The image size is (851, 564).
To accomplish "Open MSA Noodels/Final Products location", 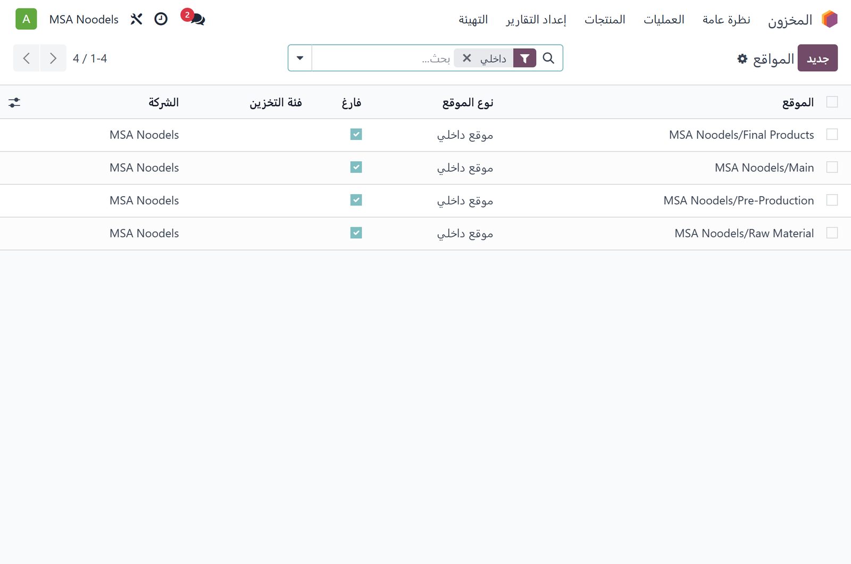I will [x=741, y=135].
